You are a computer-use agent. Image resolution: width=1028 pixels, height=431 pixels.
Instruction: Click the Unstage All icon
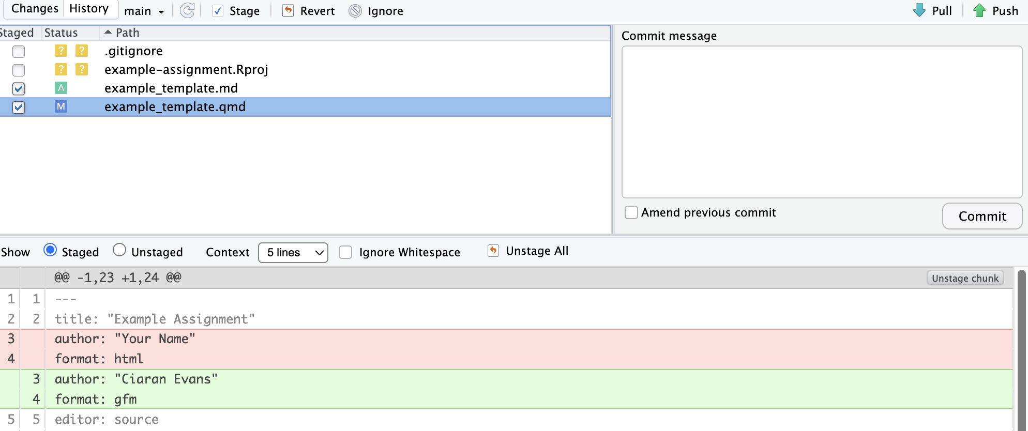click(493, 251)
